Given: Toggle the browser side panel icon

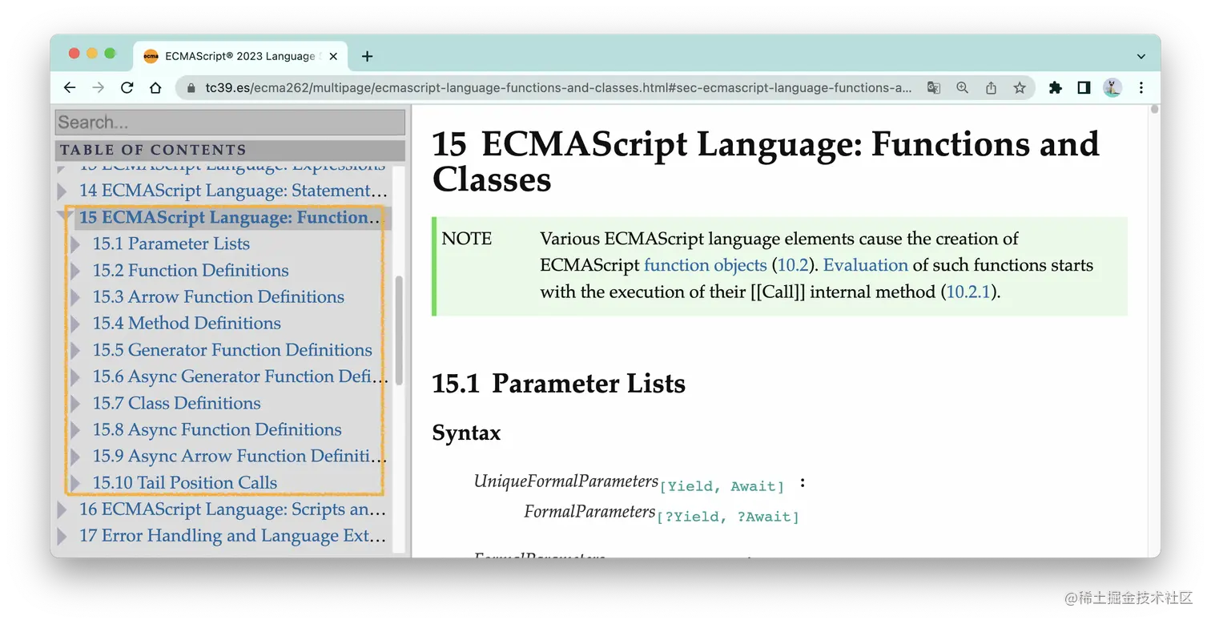Looking at the screenshot, I should click(1084, 88).
